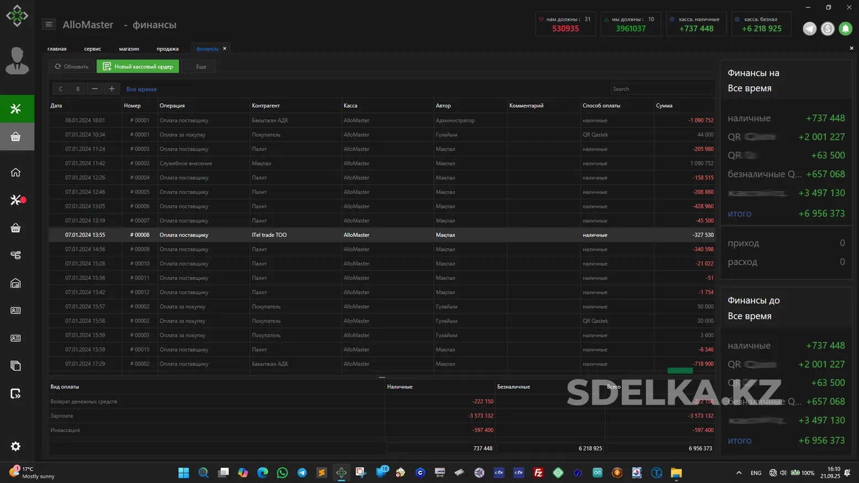
Task: Click the exit icon in left sidebar
Action: [16, 394]
